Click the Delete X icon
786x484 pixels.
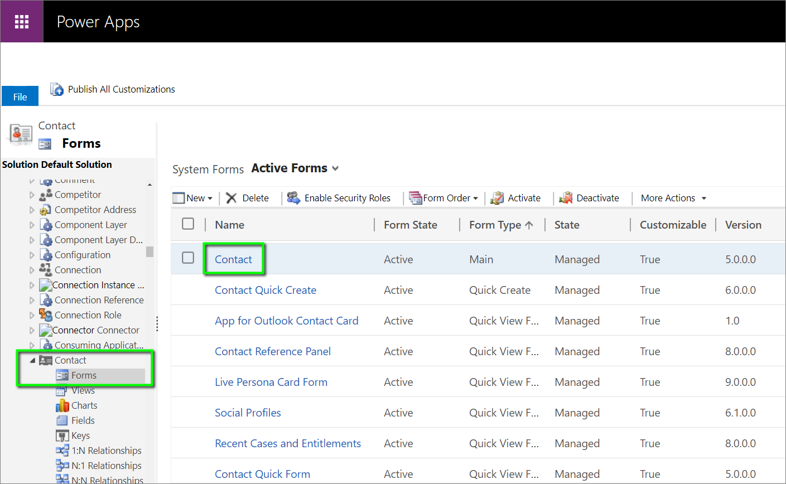pos(232,198)
